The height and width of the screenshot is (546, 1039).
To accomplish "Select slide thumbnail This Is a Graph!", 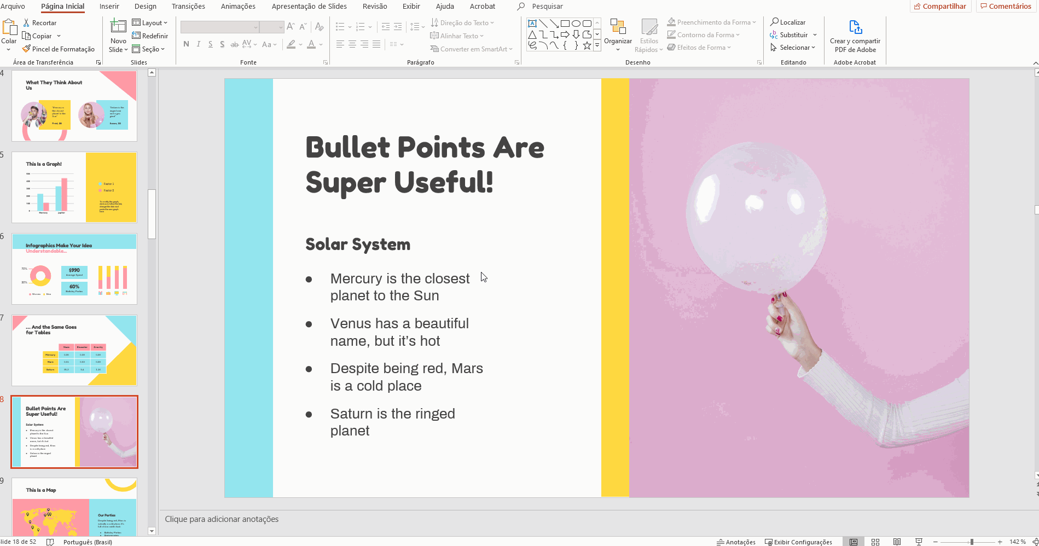I will click(74, 187).
